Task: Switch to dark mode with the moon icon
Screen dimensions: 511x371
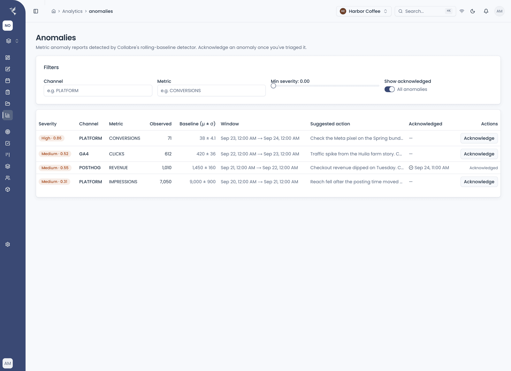Action: 473,11
